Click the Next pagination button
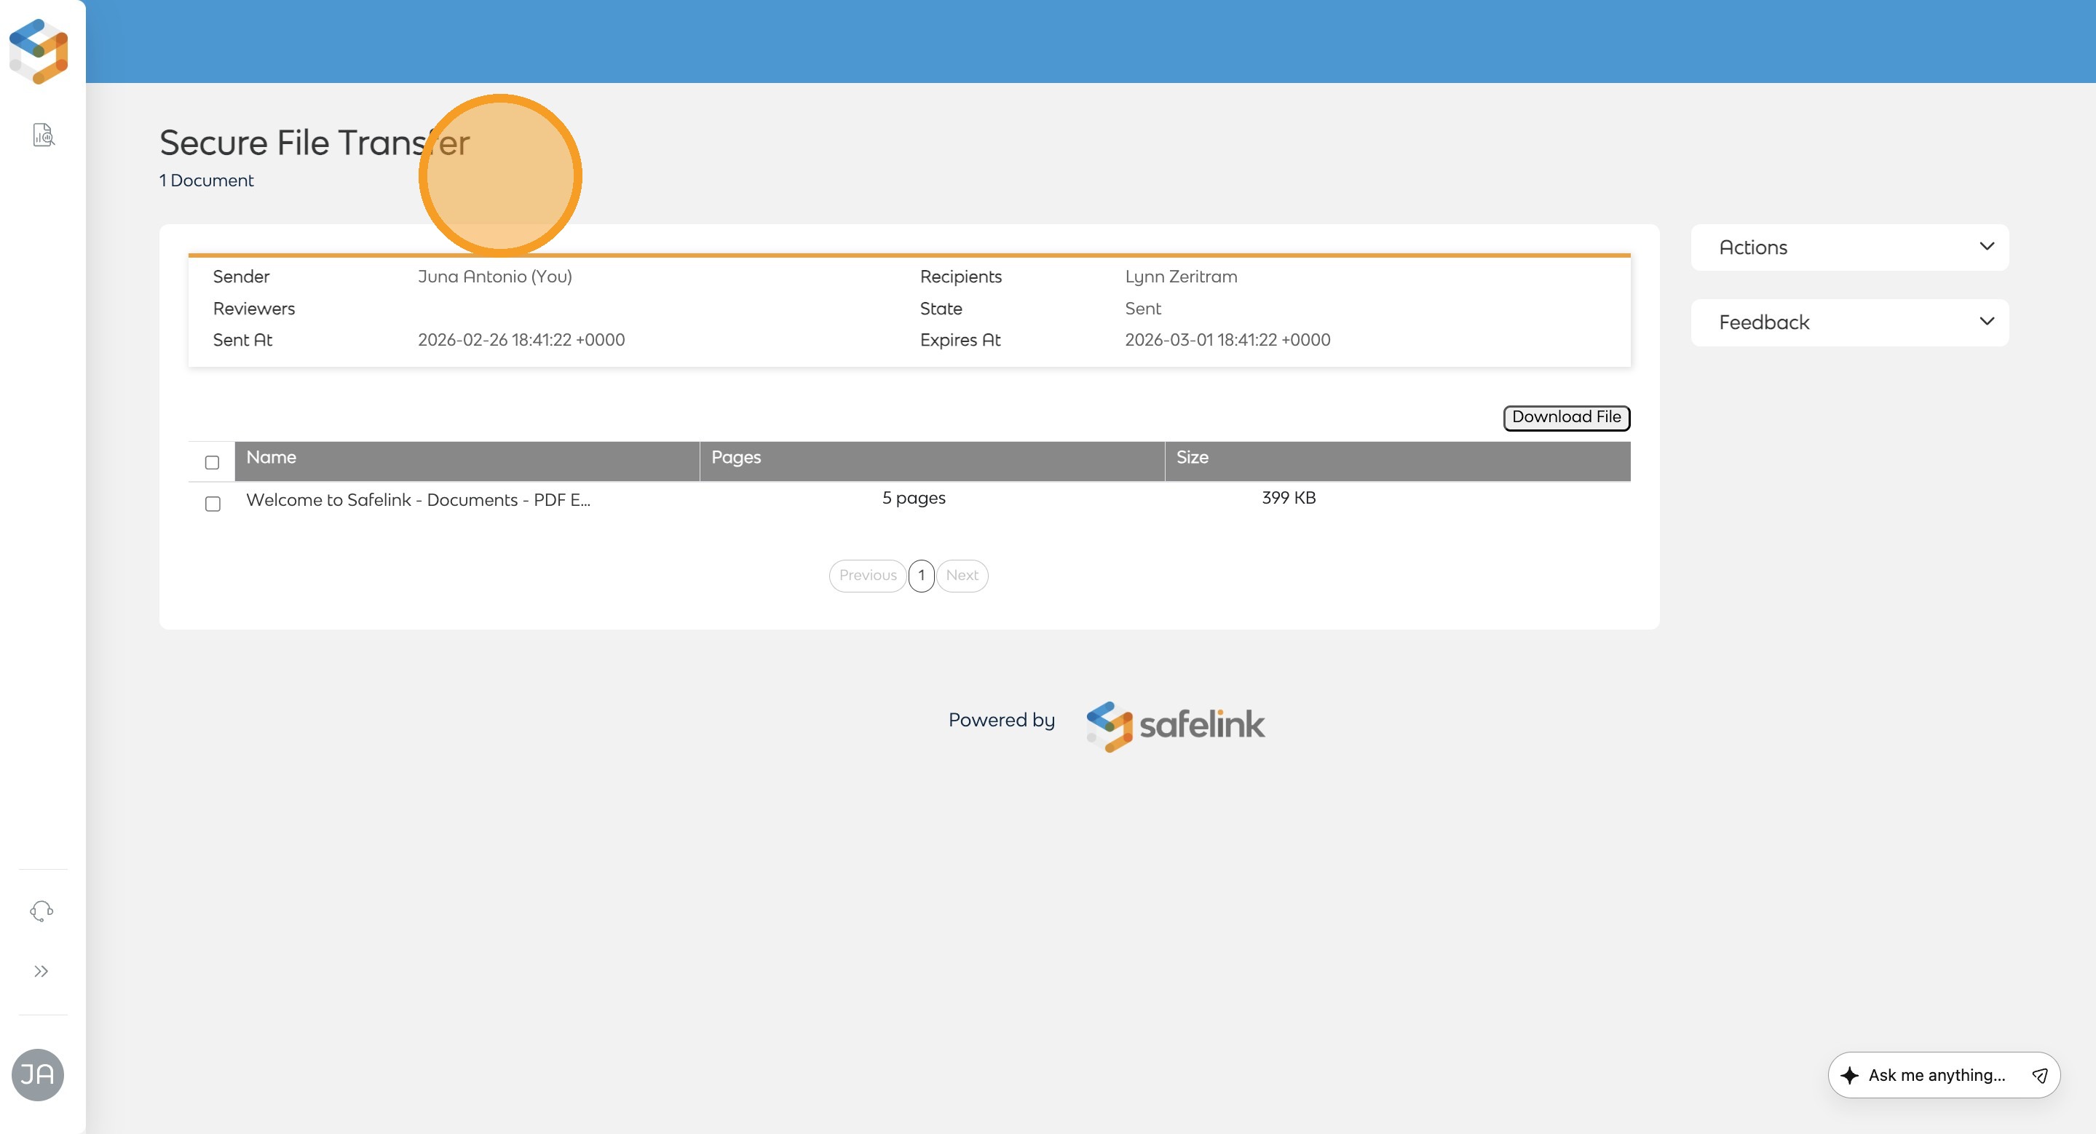Image resolution: width=2096 pixels, height=1134 pixels. (x=962, y=576)
